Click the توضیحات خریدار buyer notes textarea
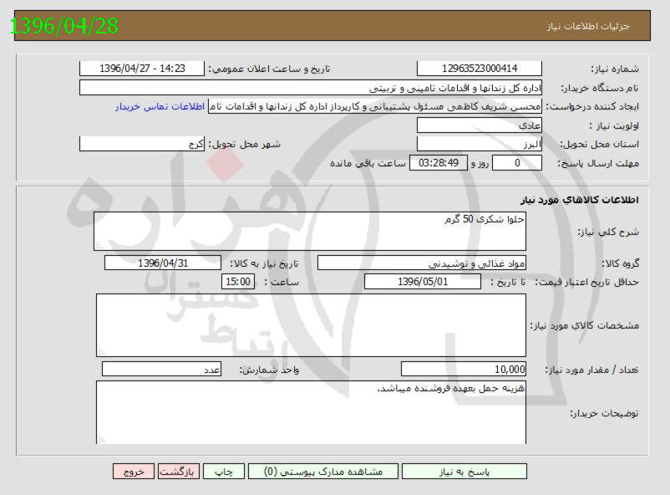The width and height of the screenshot is (670, 495). click(310, 411)
